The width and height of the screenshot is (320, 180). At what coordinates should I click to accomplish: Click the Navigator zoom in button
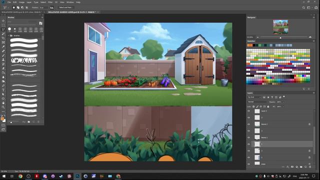coord(310,37)
